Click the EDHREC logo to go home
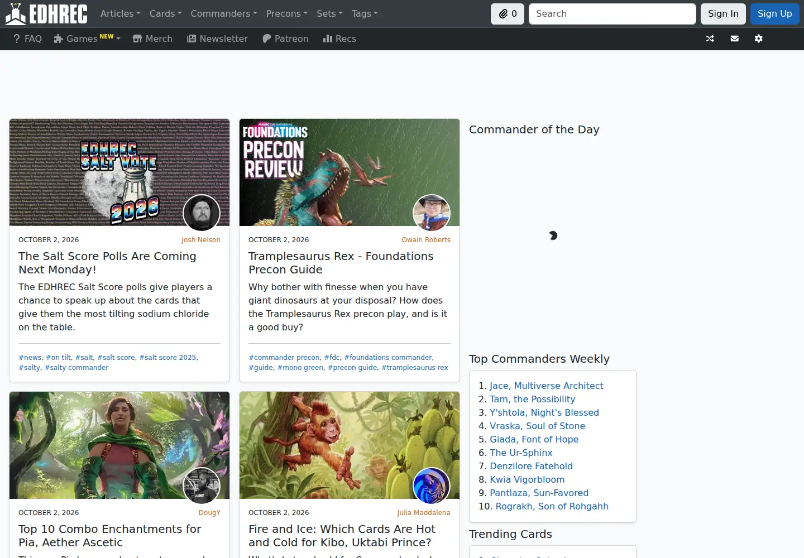Screen dimensions: 804x558 [x=46, y=14]
